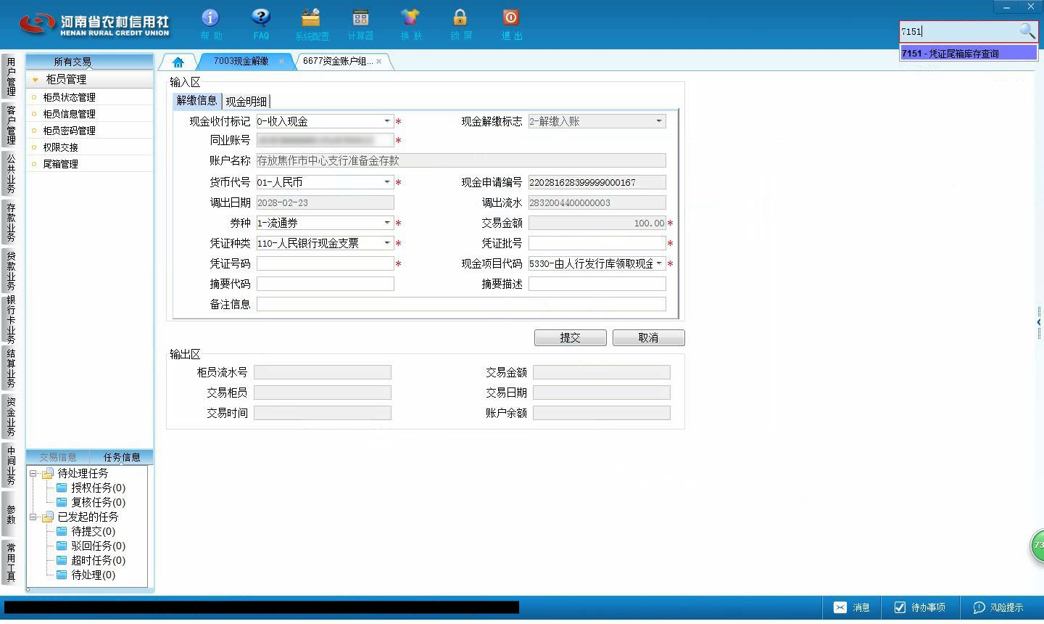Switch to the 7003现金解缴 tab
Screen dimensions: 1044x624
(241, 61)
